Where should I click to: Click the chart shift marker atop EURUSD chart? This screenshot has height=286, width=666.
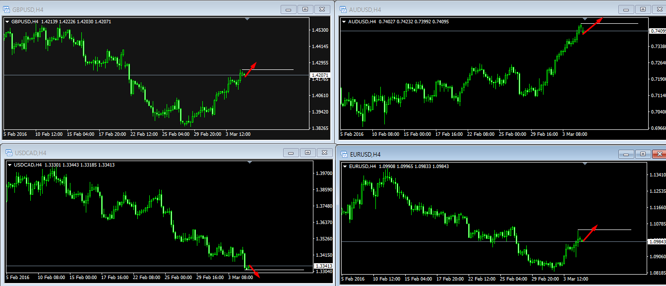pyautogui.click(x=585, y=164)
